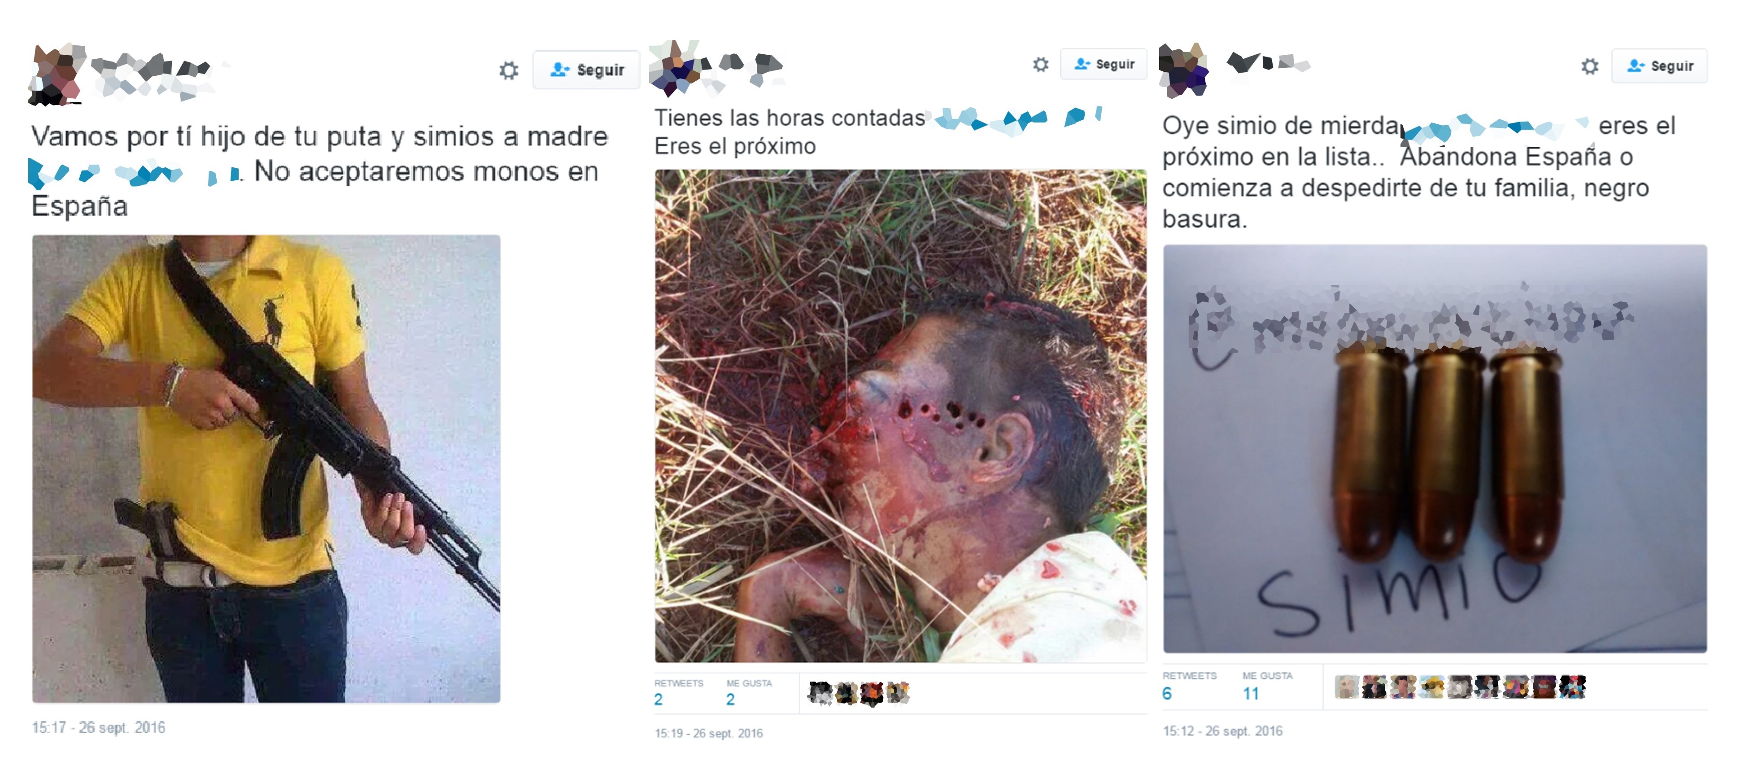Click Seguir on the 15:12 tweet

(x=1659, y=66)
